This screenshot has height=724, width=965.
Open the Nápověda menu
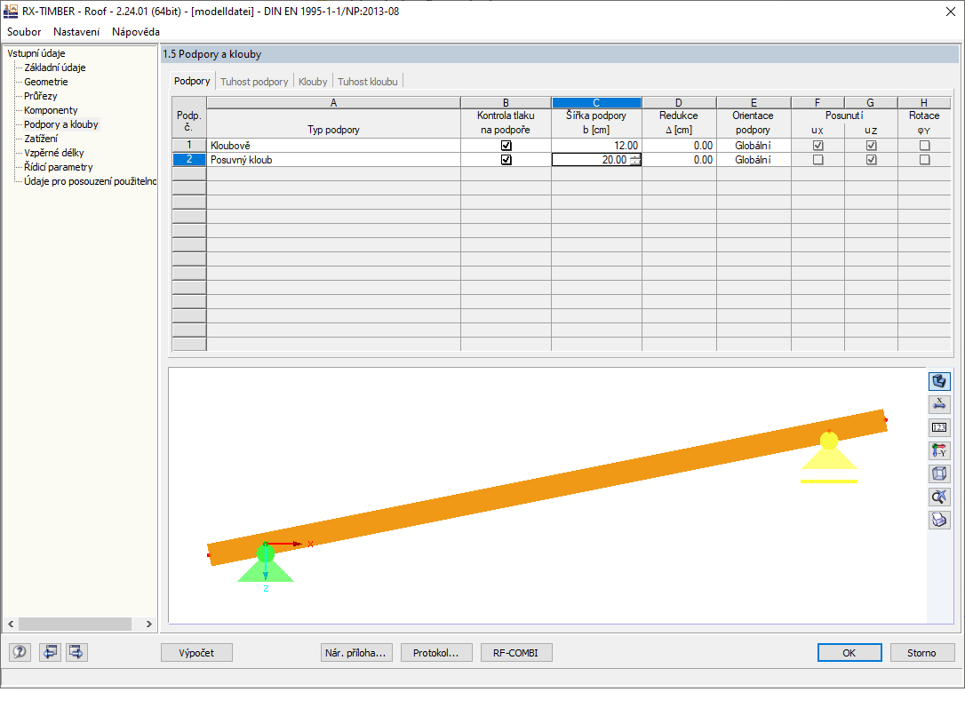[x=136, y=32]
